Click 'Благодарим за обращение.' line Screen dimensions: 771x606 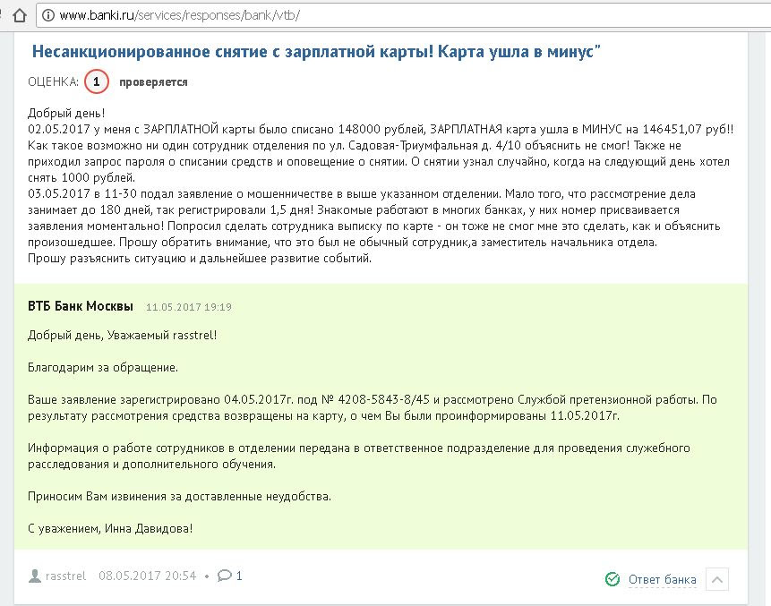[103, 368]
